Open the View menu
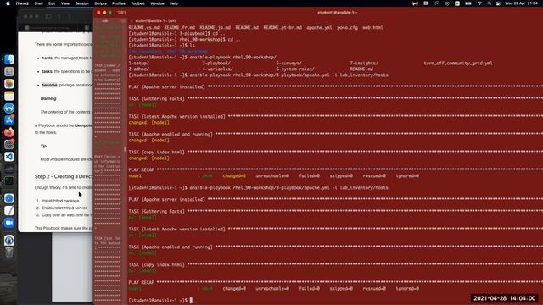 pos(65,3)
